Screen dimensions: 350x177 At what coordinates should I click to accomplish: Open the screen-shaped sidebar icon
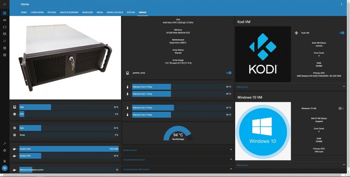5,27
